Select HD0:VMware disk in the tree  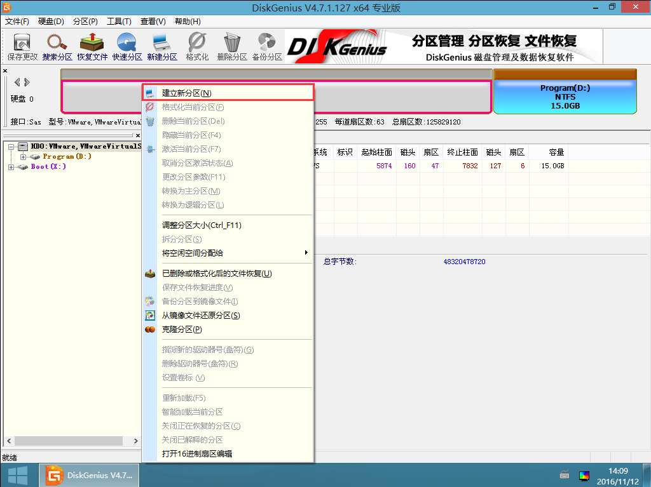[86, 147]
